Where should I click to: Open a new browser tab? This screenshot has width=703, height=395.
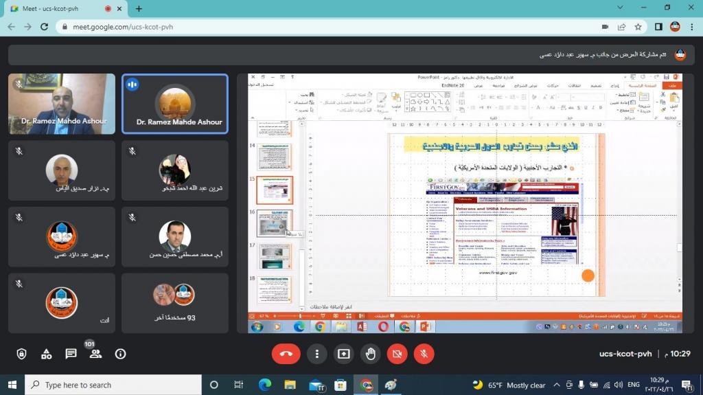point(139,9)
